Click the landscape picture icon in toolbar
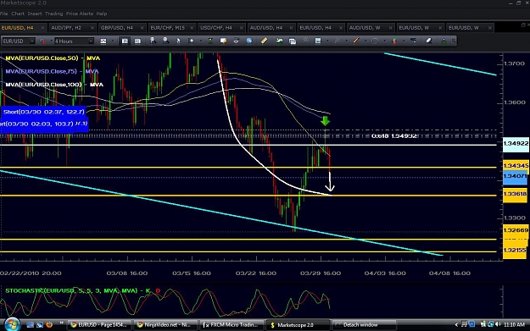This screenshot has height=331, width=530. pyautogui.click(x=279, y=41)
